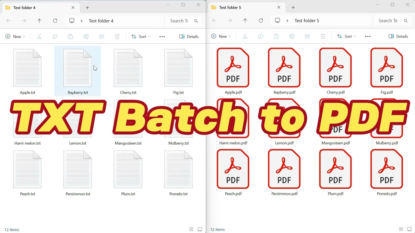Image resolution: width=415 pixels, height=233 pixels.
Task: Select Fig.pdf file
Action: pos(387,71)
